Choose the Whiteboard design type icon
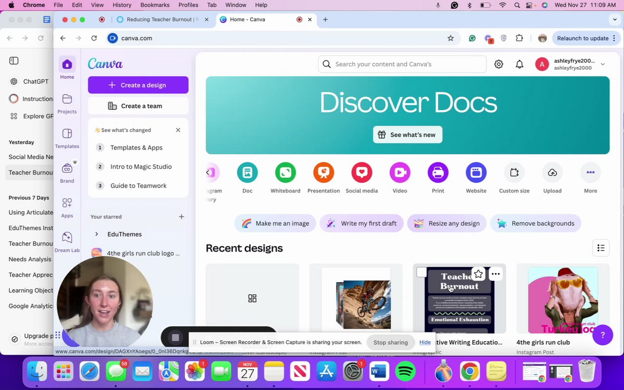The width and height of the screenshot is (624, 390). [x=286, y=173]
